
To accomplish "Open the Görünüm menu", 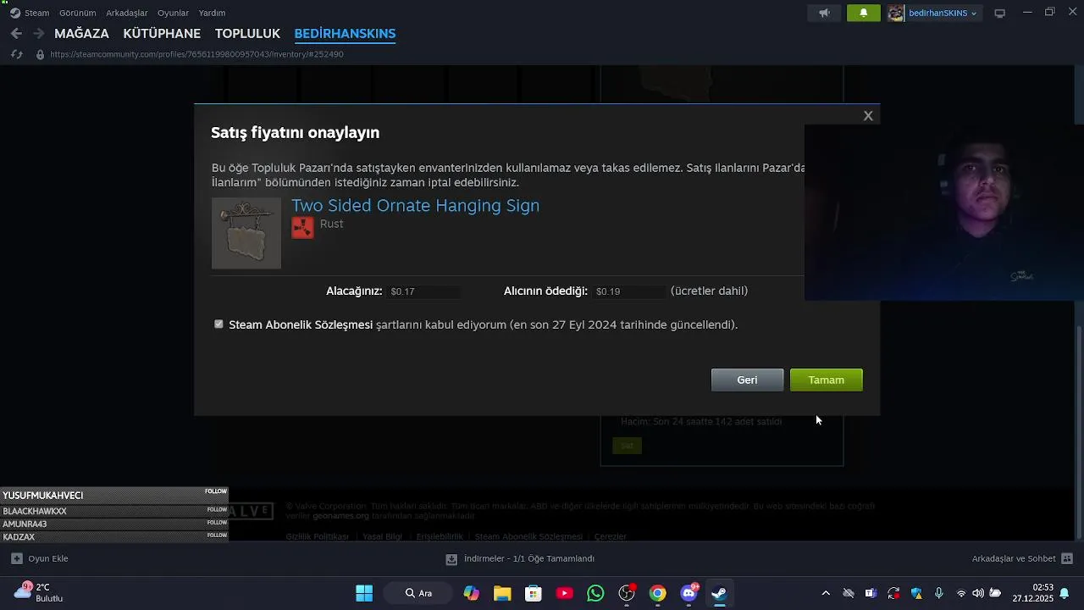I will (77, 13).
